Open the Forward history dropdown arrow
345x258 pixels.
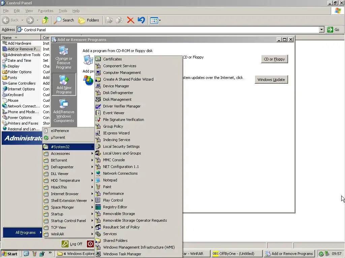(x=37, y=20)
